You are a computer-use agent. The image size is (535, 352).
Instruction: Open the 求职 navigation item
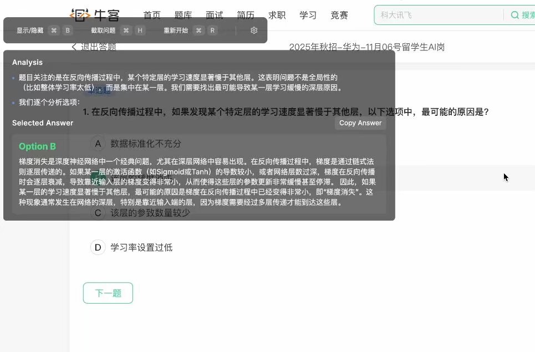tap(277, 16)
